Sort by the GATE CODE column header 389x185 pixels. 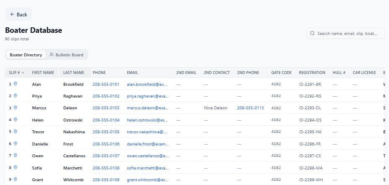(x=281, y=73)
